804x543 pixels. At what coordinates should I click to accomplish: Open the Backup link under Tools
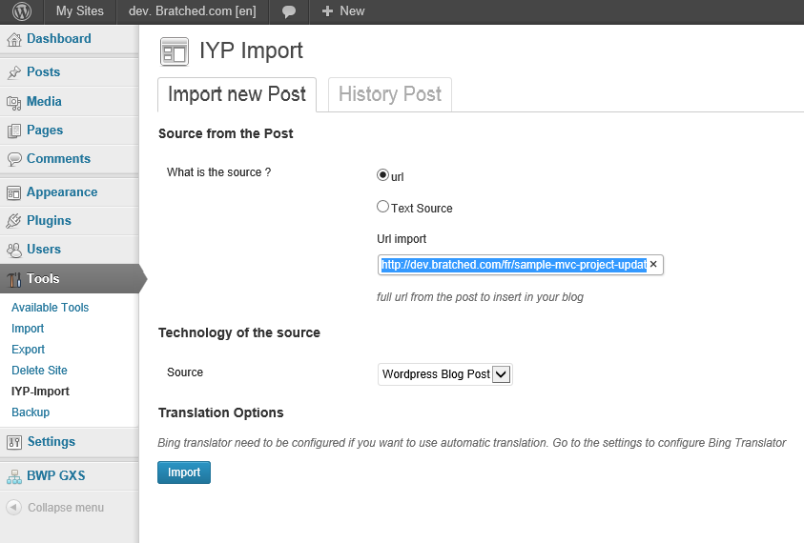(x=31, y=412)
